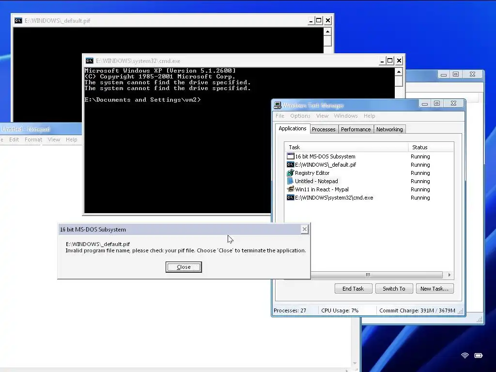Click the cmd.exe icon in task list
The image size is (496, 372).
[x=290, y=198]
